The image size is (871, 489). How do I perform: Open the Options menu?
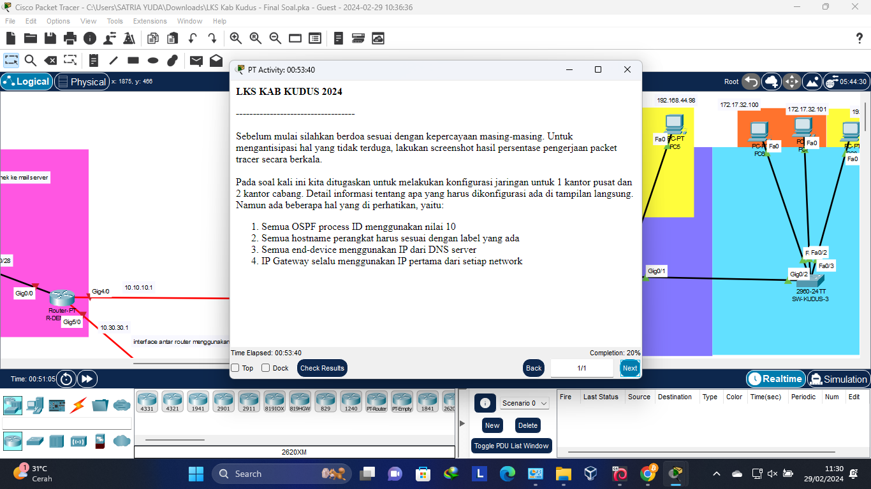(x=58, y=21)
